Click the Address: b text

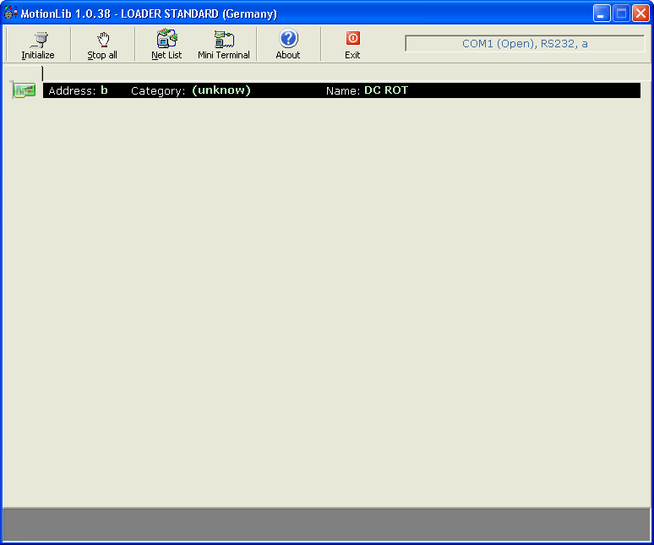click(x=78, y=90)
